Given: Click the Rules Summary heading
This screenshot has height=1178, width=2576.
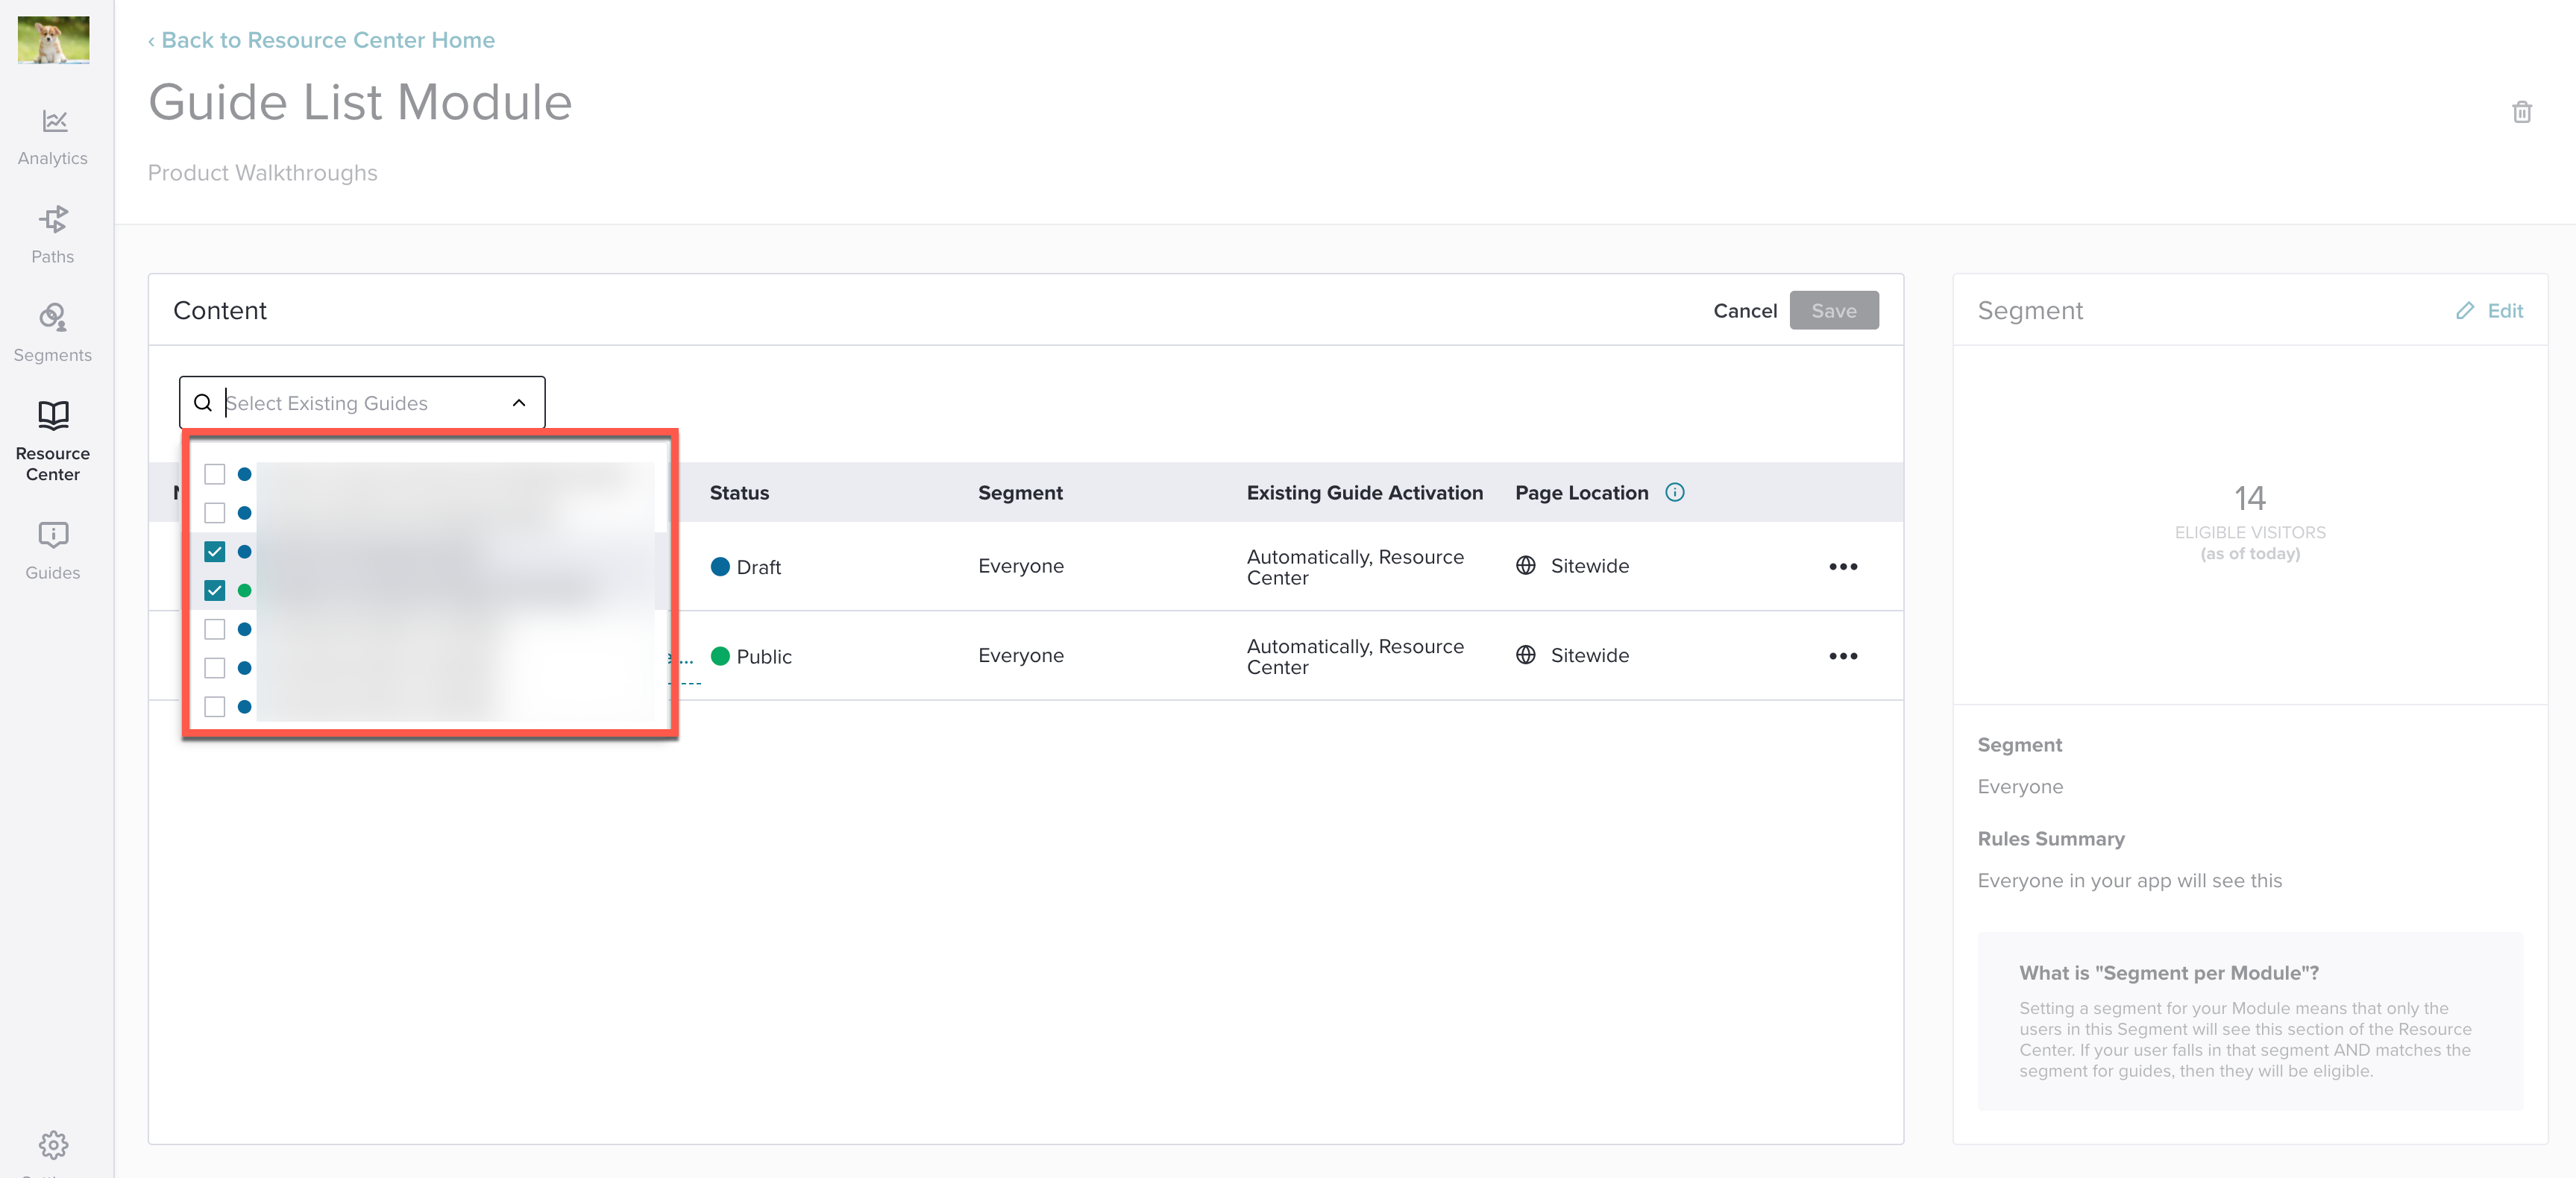Looking at the screenshot, I should click(2050, 839).
